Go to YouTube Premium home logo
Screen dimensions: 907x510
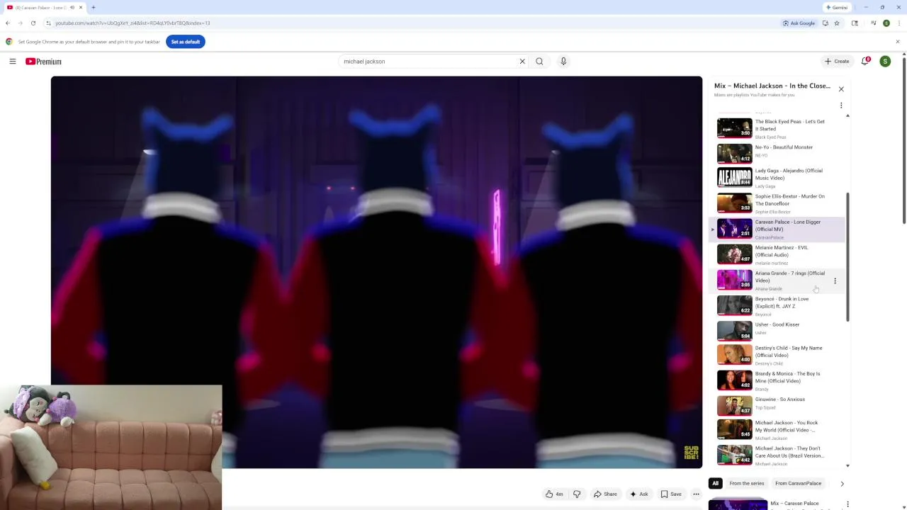tap(43, 62)
